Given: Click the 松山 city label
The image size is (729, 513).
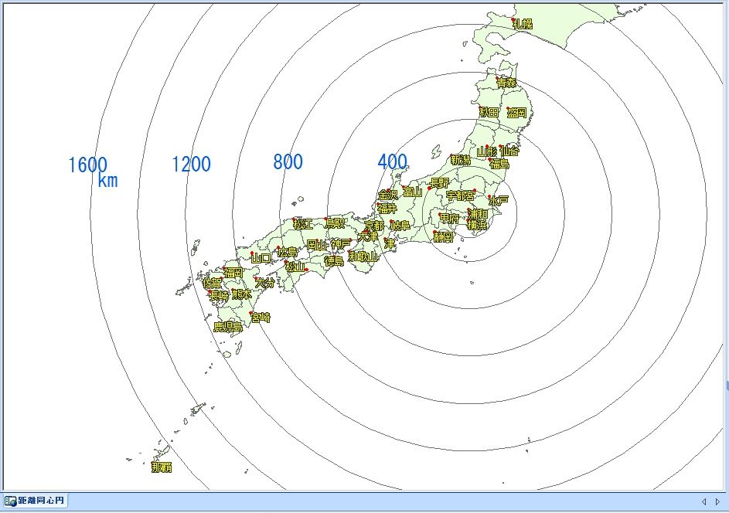Looking at the screenshot, I should point(295,267).
